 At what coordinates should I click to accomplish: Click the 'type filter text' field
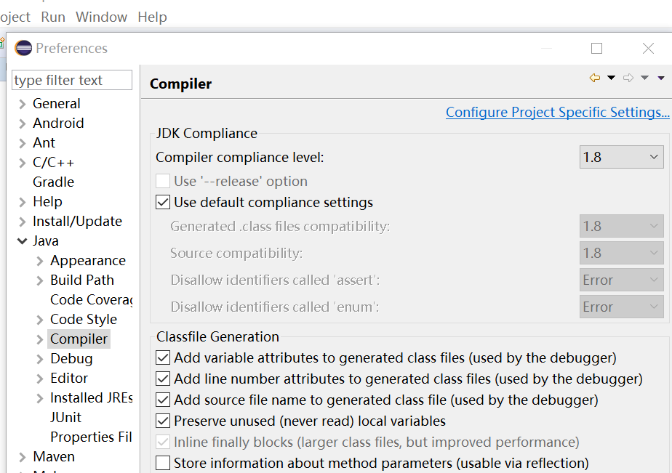click(72, 80)
